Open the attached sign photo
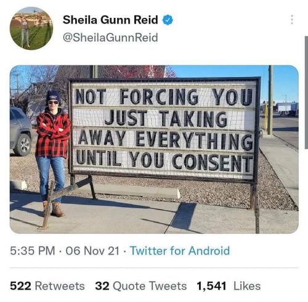The image size is (308, 302). tap(154, 149)
